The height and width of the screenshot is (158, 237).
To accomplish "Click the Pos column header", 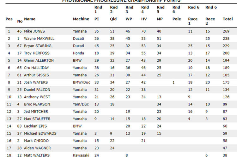I will pos(9,19).
